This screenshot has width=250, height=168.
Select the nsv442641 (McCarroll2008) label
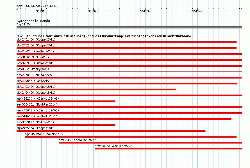tap(38, 110)
